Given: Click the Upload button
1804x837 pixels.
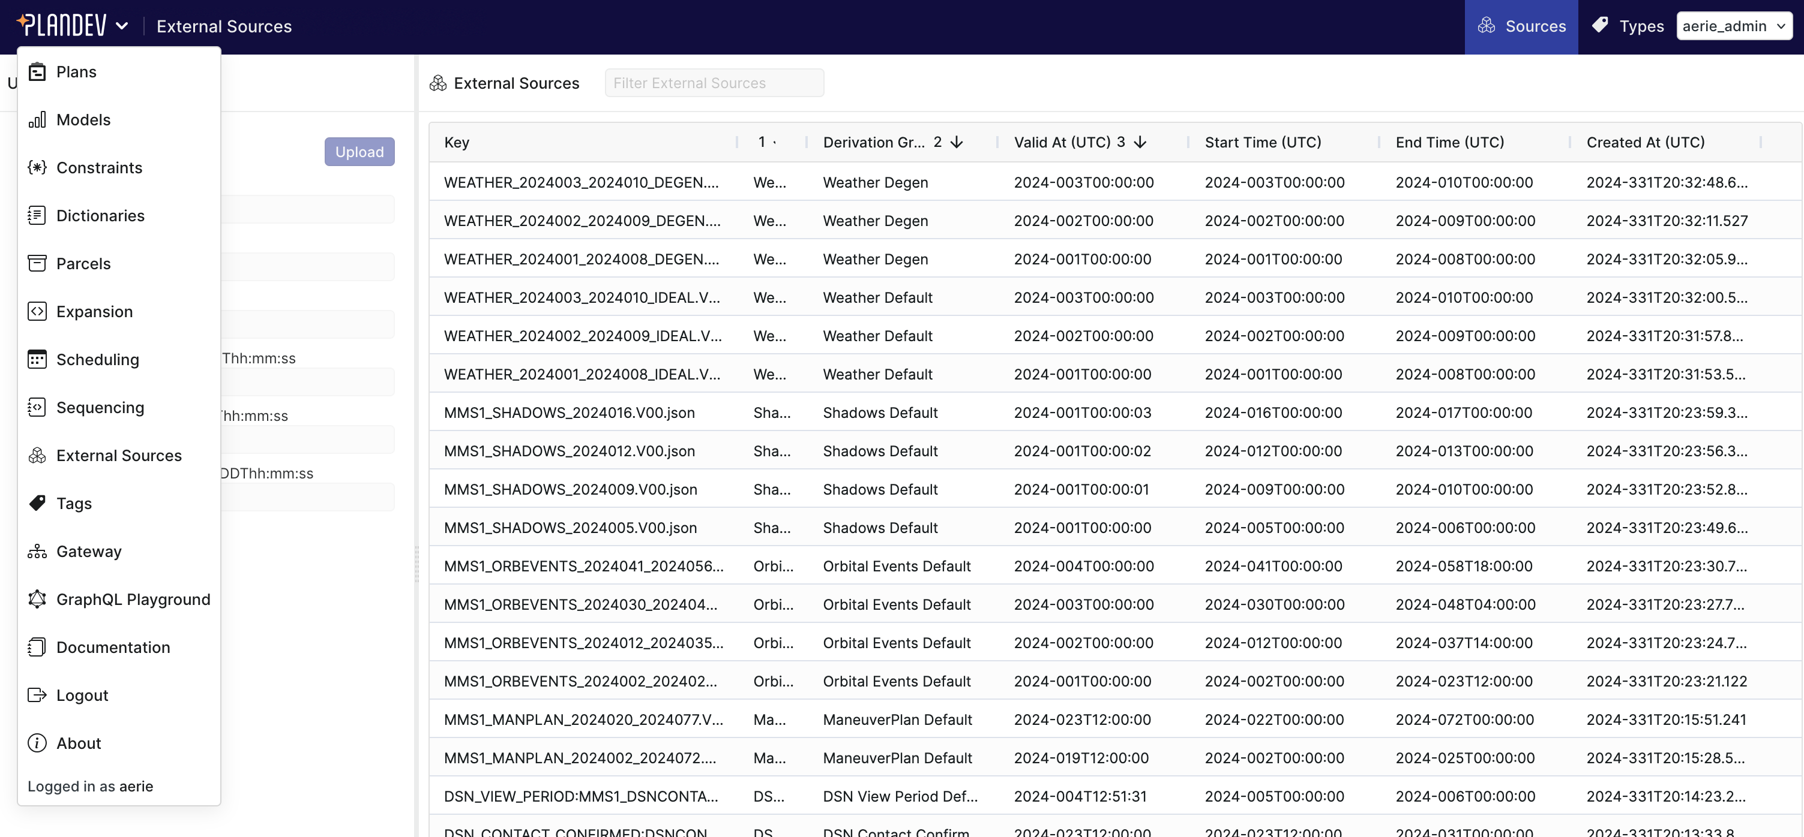Looking at the screenshot, I should pos(359,151).
